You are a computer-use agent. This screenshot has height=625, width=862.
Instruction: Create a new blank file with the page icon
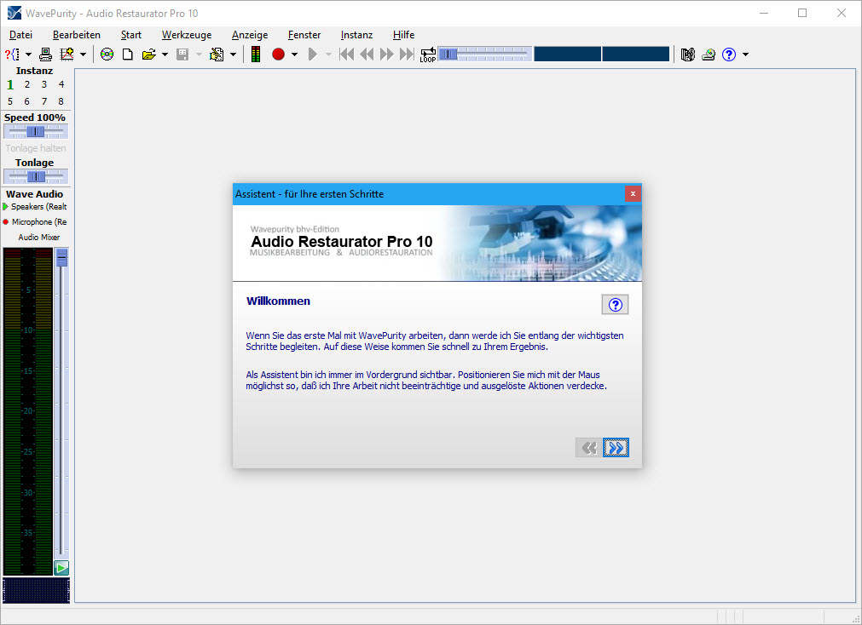coord(128,54)
